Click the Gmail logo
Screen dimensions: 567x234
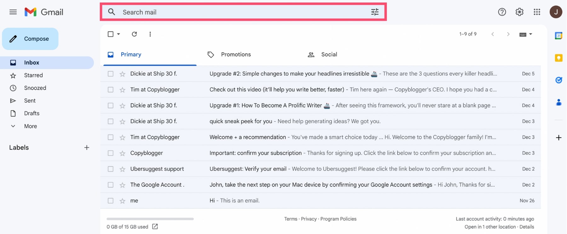(44, 12)
